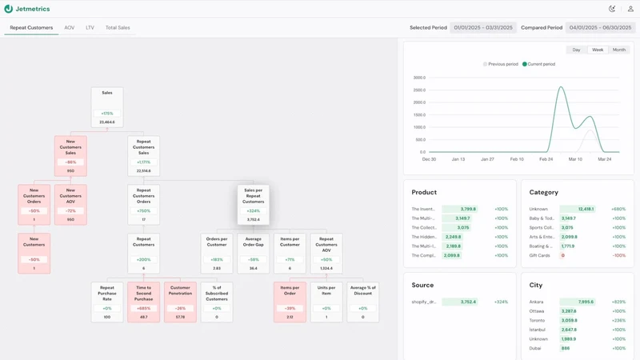Open the LTV tab
Image resolution: width=640 pixels, height=360 pixels.
[x=90, y=28]
